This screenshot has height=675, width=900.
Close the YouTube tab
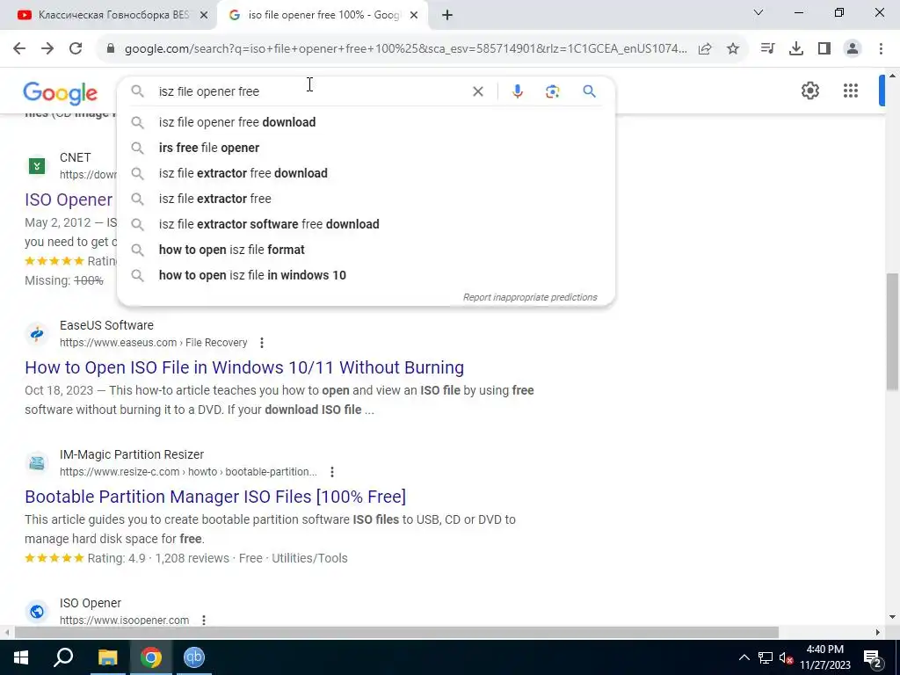pyautogui.click(x=203, y=15)
